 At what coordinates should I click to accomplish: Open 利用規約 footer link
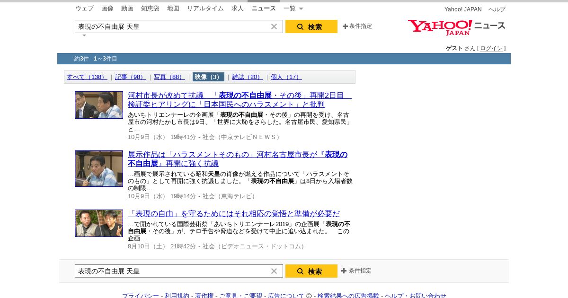pyautogui.click(x=177, y=296)
